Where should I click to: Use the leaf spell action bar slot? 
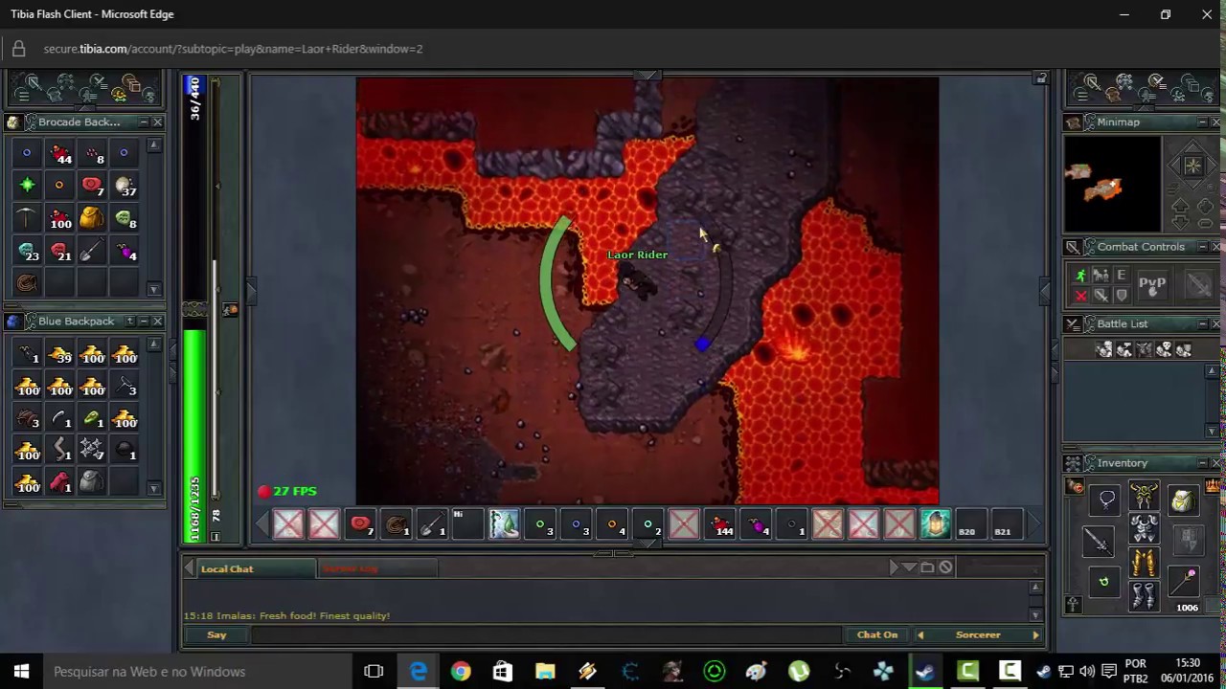coord(504,524)
